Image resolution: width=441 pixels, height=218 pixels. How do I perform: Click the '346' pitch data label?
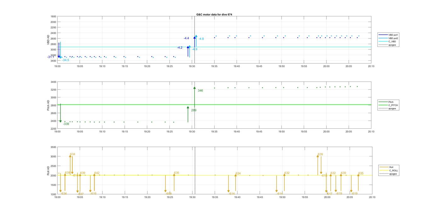(x=200, y=91)
